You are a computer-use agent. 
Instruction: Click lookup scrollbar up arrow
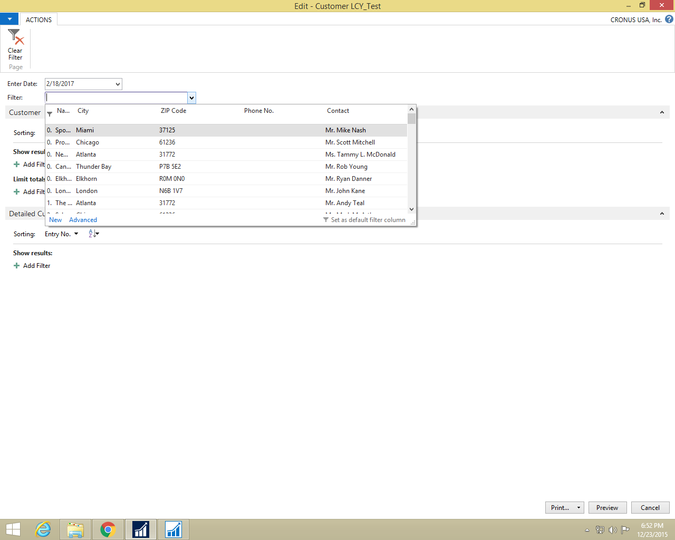412,109
